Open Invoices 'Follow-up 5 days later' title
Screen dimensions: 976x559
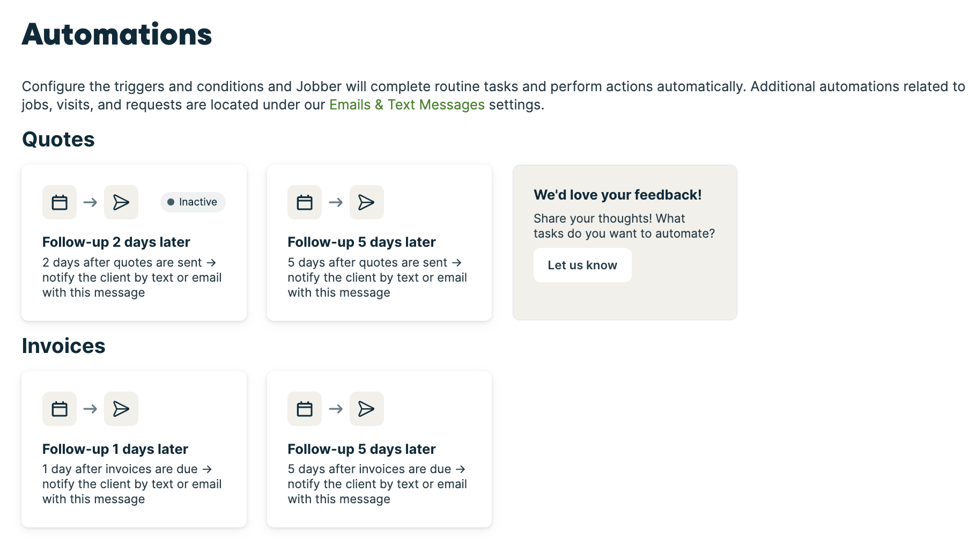(x=361, y=449)
